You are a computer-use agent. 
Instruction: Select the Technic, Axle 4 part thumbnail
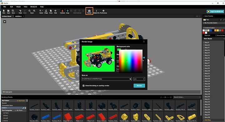34,106
